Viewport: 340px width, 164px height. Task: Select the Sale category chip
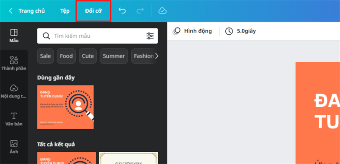click(45, 56)
